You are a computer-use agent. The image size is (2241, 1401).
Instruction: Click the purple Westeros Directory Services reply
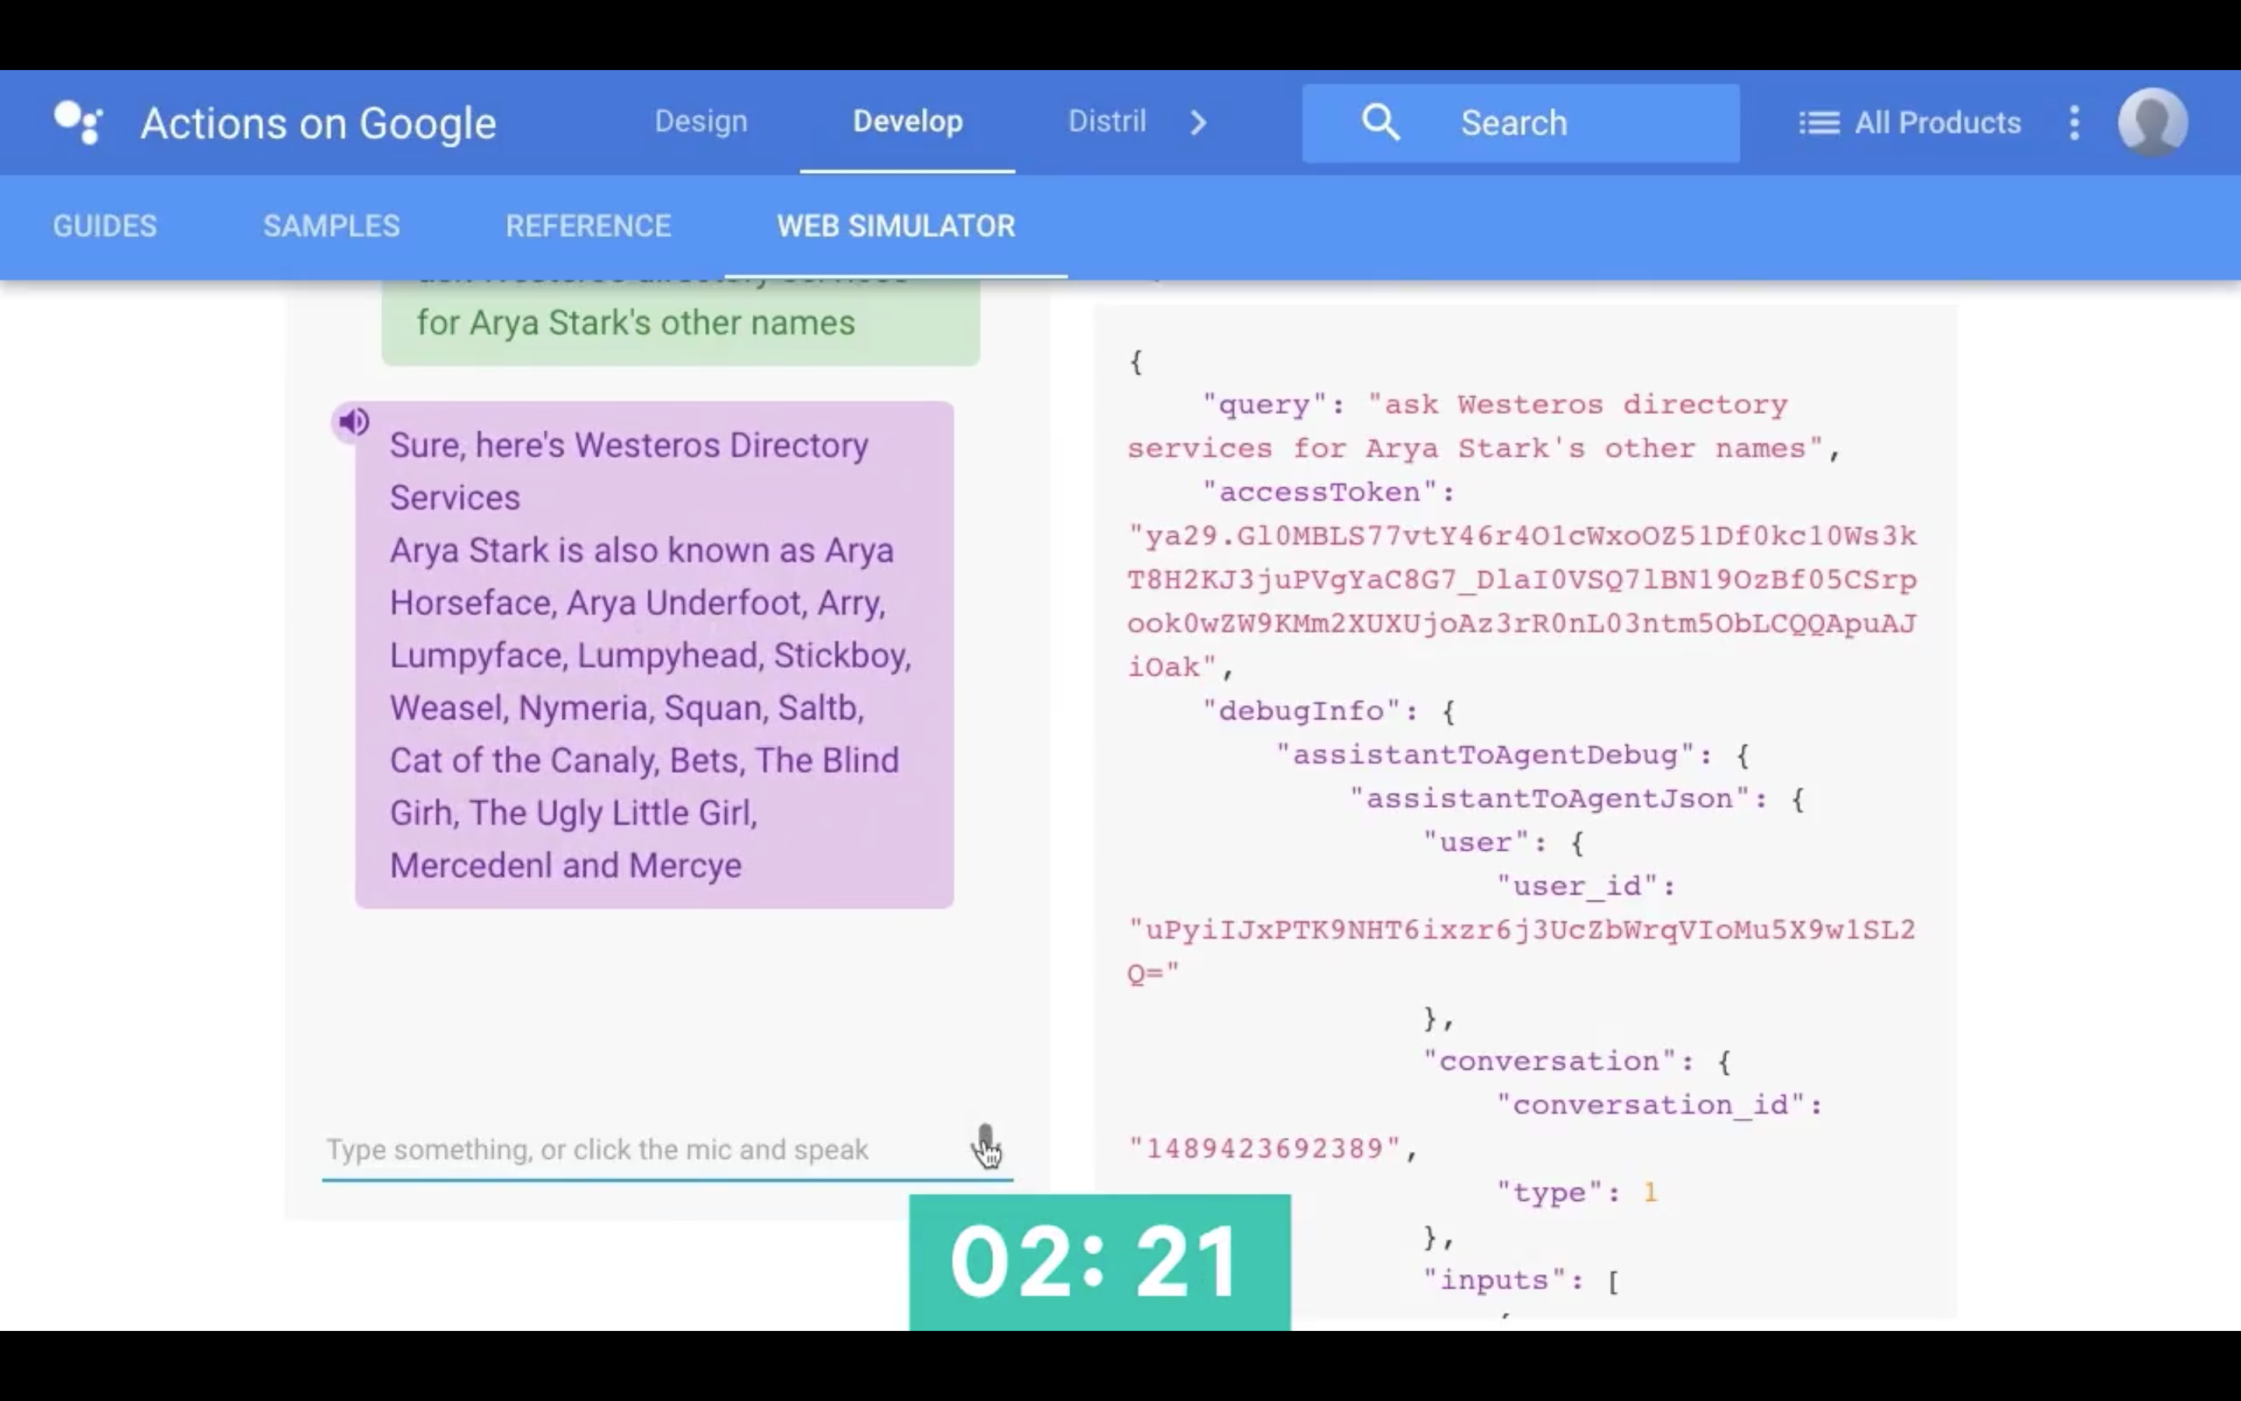click(654, 655)
